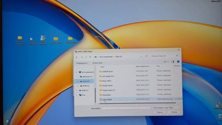Click the forward navigation arrow

click(x=82, y=57)
